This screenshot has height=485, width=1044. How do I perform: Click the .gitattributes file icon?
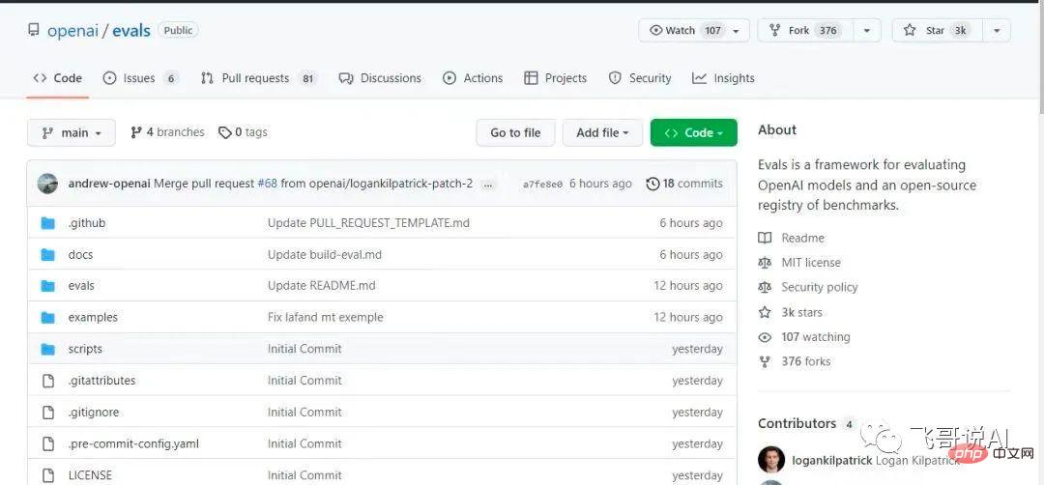(x=48, y=381)
